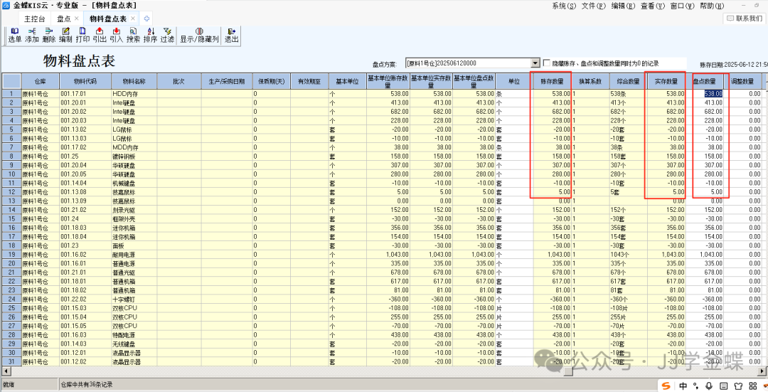768x392 pixels.
Task: Click the 选单 toolbar icon
Action: coord(15,35)
